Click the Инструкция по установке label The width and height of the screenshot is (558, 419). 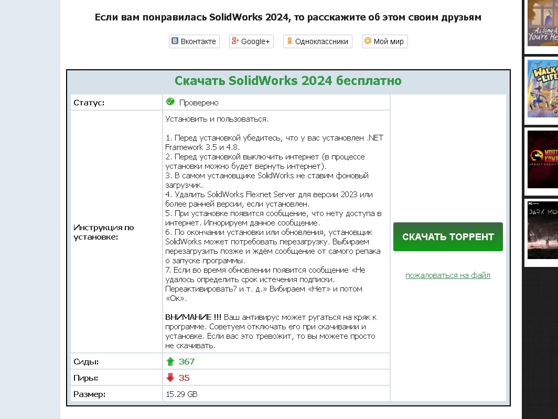(104, 232)
